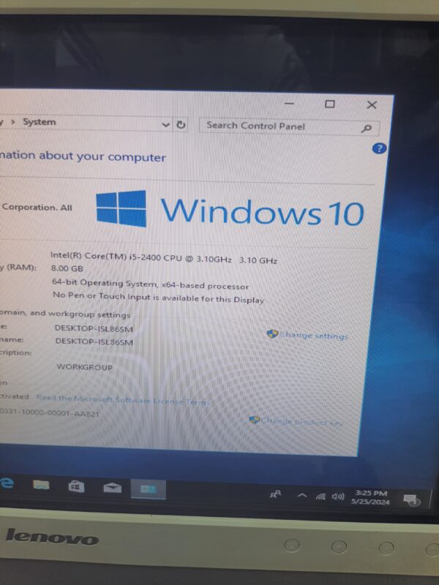Open the Action Center notifications icon

(411, 499)
